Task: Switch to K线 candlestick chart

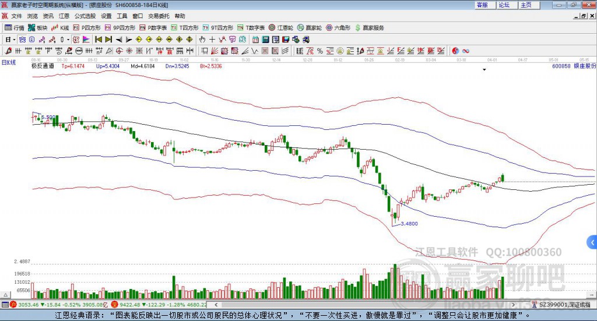Action: (x=60, y=28)
